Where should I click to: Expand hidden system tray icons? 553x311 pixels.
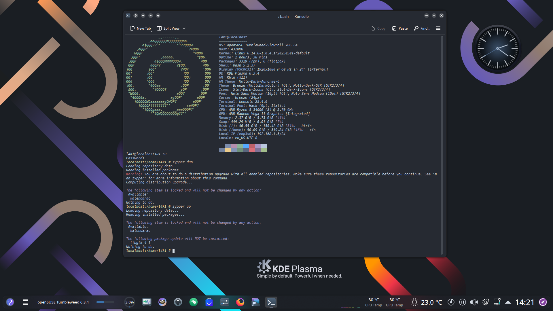coord(508,302)
